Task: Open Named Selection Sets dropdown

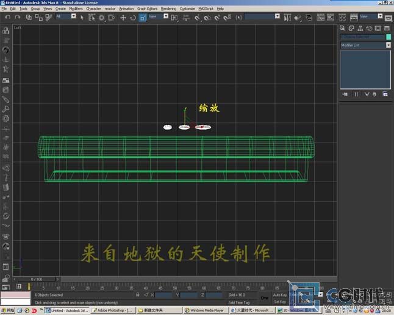Action: click(277, 16)
